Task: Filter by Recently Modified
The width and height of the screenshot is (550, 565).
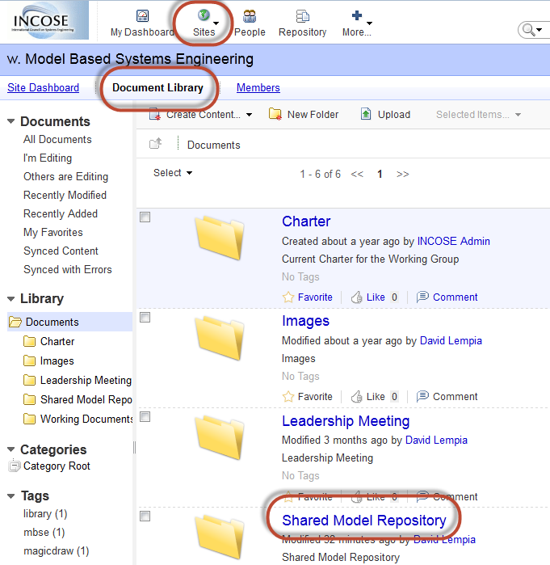Action: pos(65,196)
